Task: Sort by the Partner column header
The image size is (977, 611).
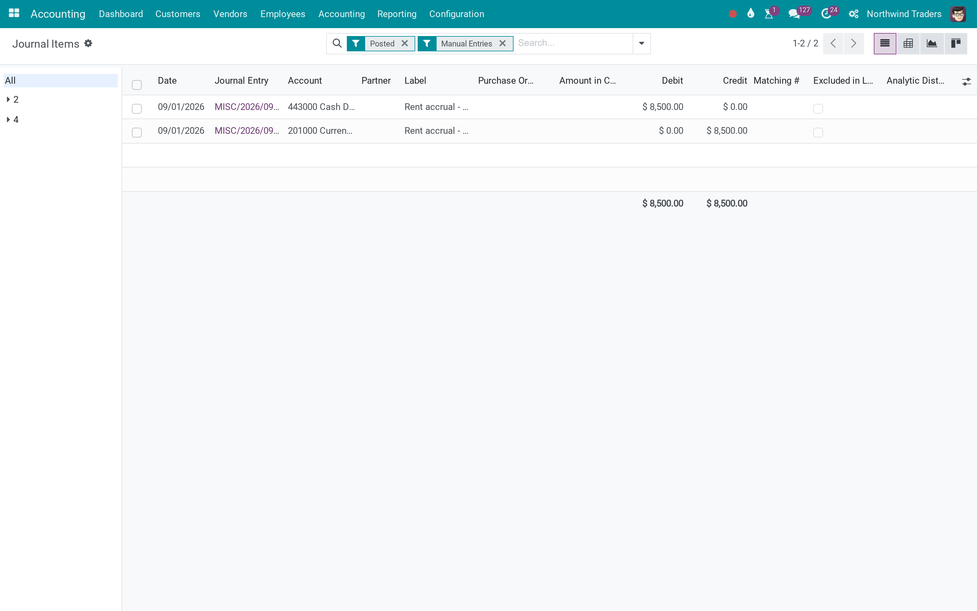Action: pyautogui.click(x=376, y=80)
